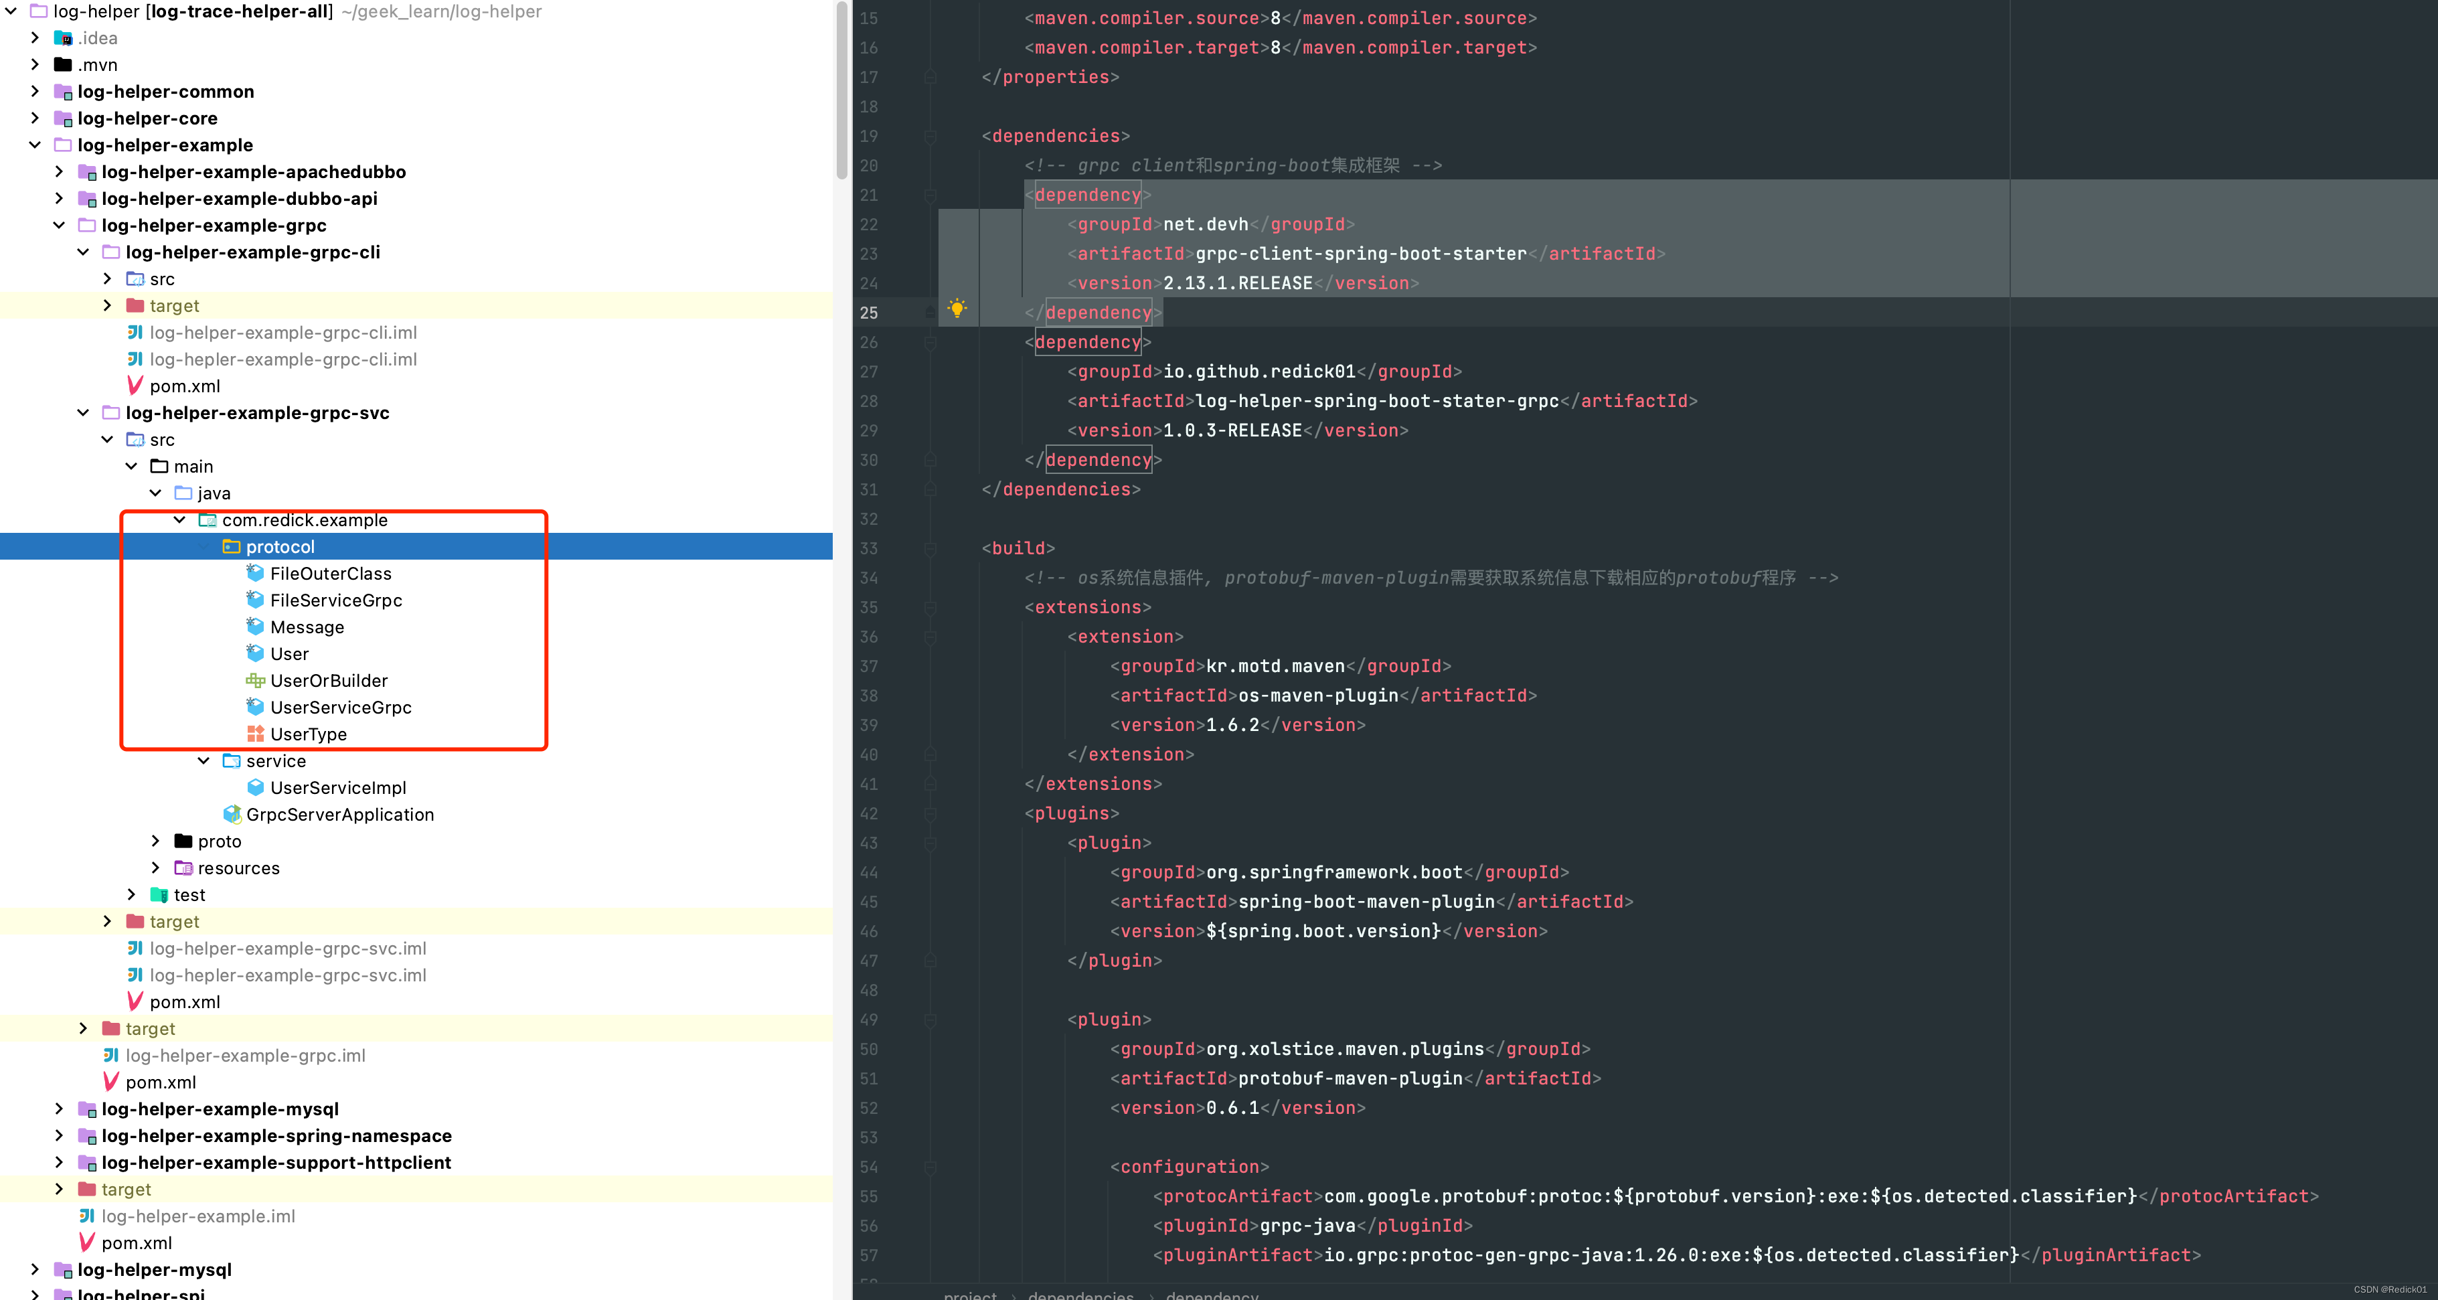
Task: Click 'dependencies' in the bottom breadcrumb bar
Action: [x=1080, y=1293]
